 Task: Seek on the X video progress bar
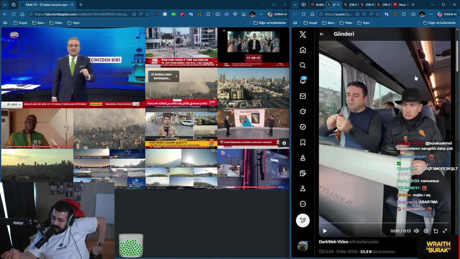pos(385,223)
